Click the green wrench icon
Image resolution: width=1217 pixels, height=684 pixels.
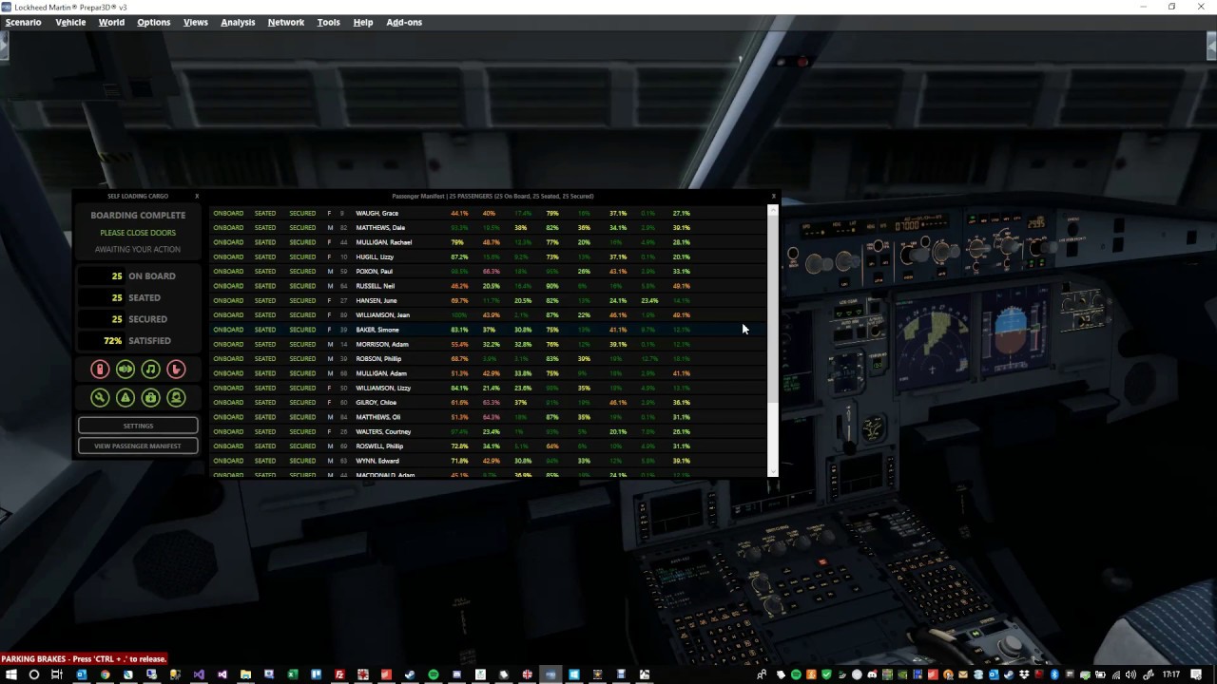100,398
